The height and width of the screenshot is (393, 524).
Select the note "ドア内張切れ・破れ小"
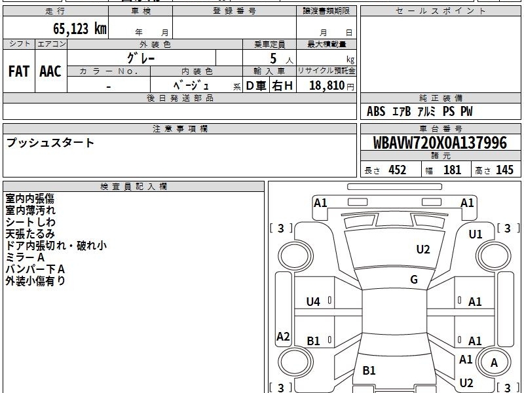pyautogui.click(x=56, y=245)
